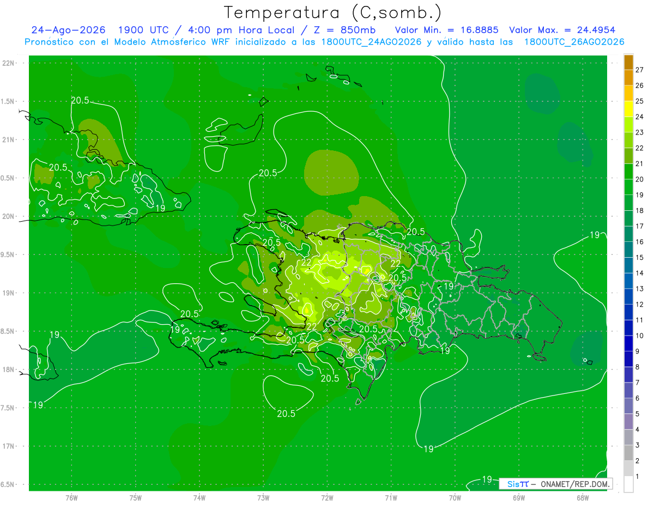Click the legend scale value 5
The image size is (654, 505).
(x=638, y=414)
